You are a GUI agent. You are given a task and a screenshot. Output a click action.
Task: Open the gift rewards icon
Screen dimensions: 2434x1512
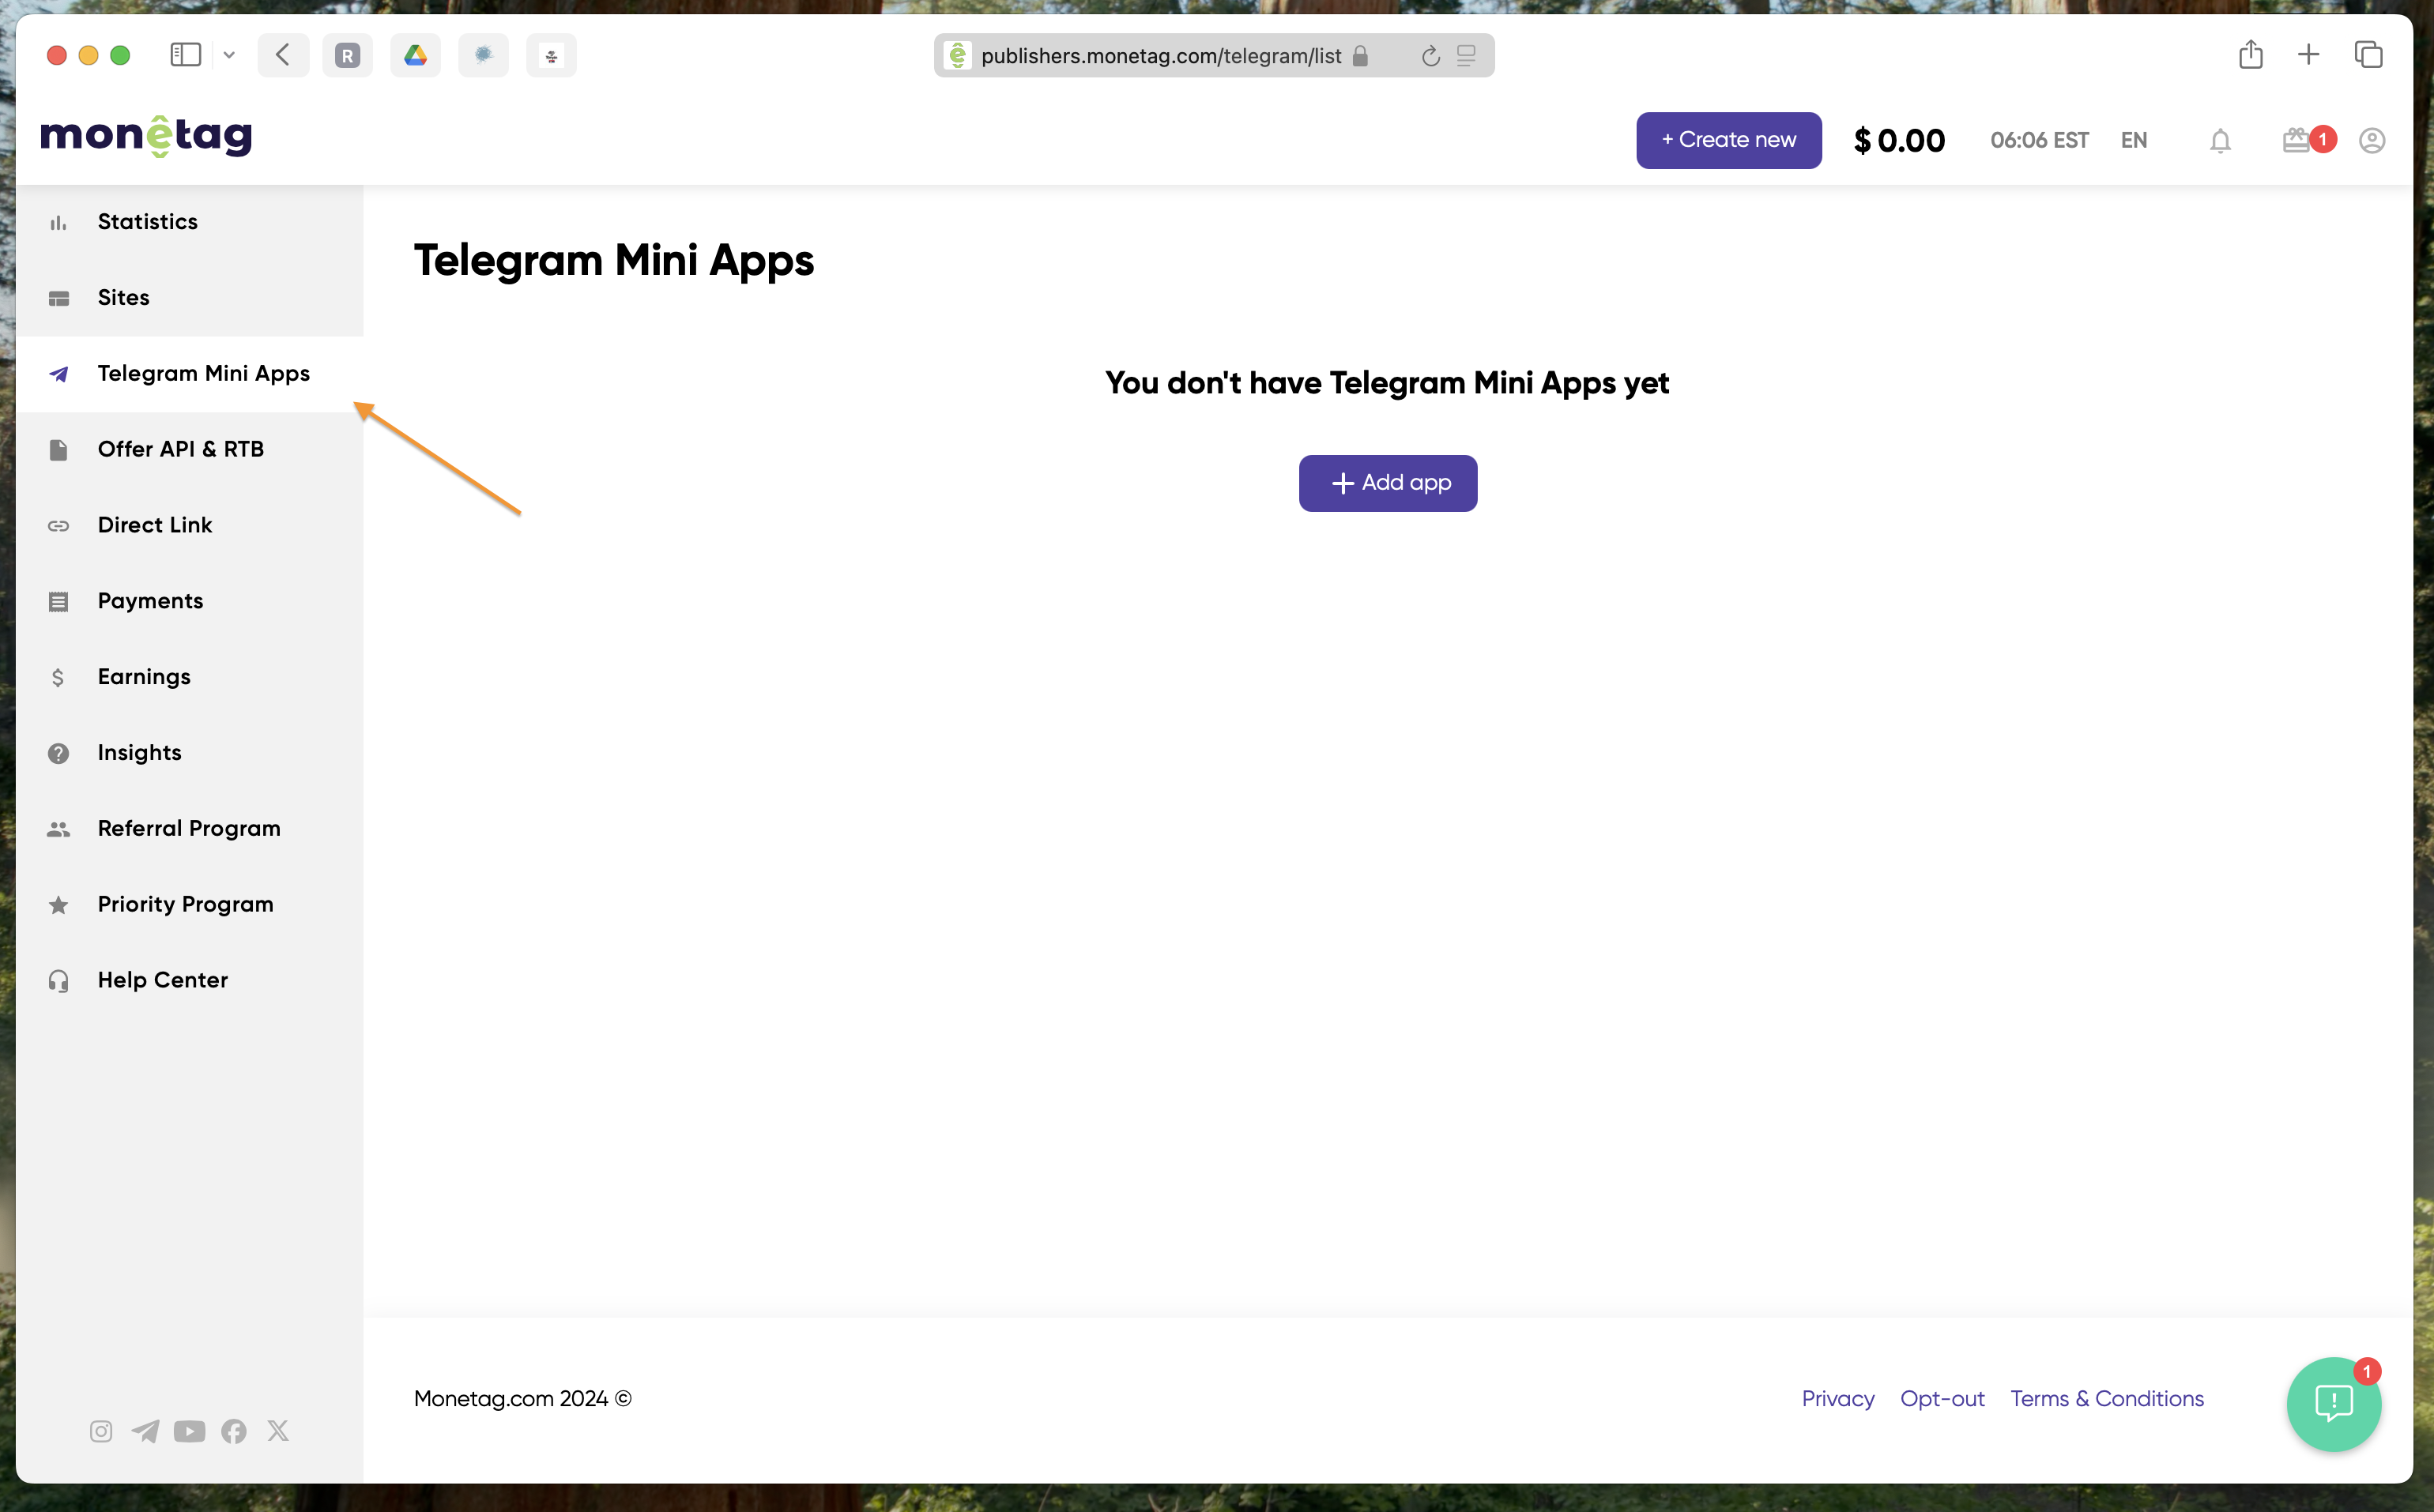pyautogui.click(x=2296, y=140)
